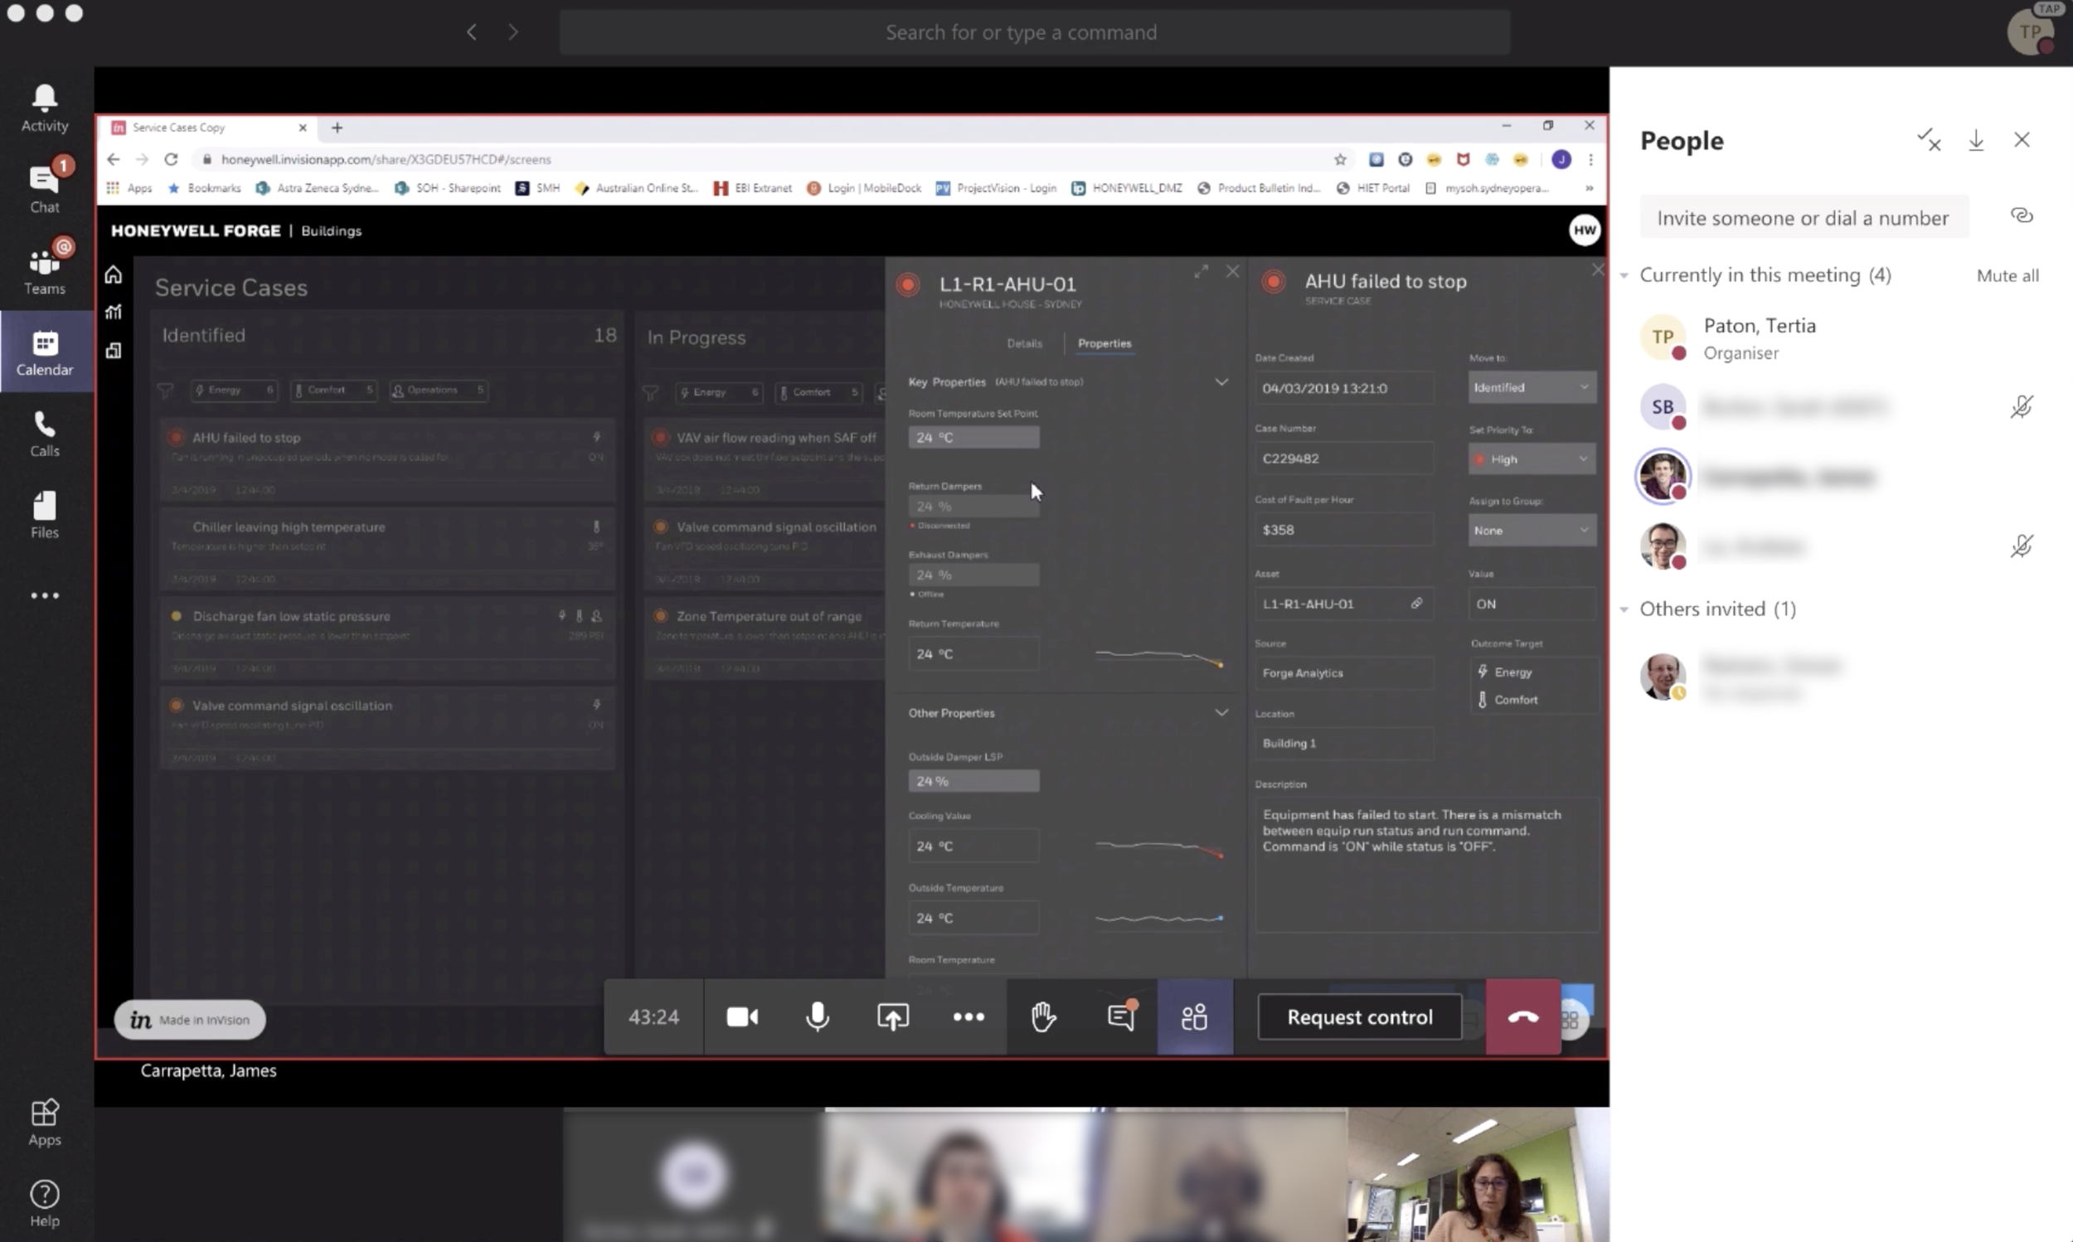Click the invite someone input field
This screenshot has width=2073, height=1242.
[1803, 217]
